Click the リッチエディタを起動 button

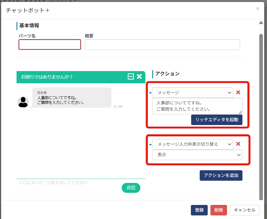[217, 120]
